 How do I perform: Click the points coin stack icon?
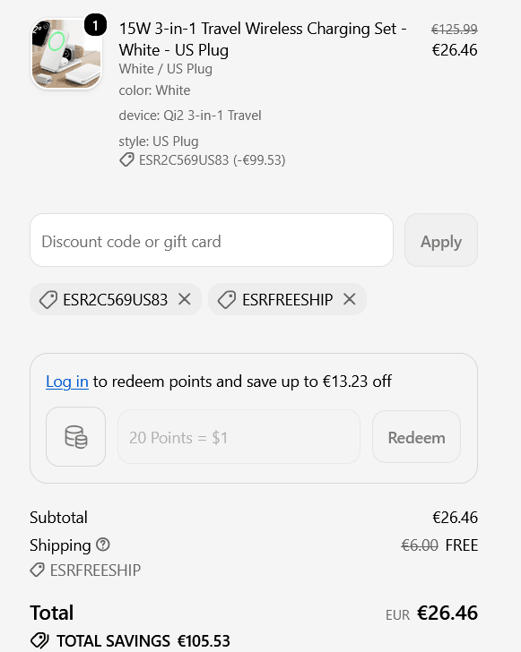tap(76, 437)
